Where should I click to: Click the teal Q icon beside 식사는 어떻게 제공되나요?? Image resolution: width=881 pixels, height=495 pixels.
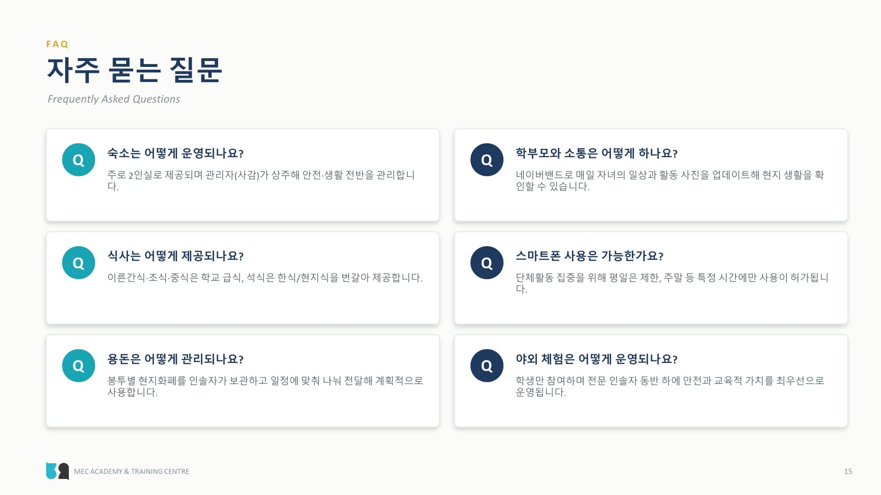pyautogui.click(x=78, y=263)
